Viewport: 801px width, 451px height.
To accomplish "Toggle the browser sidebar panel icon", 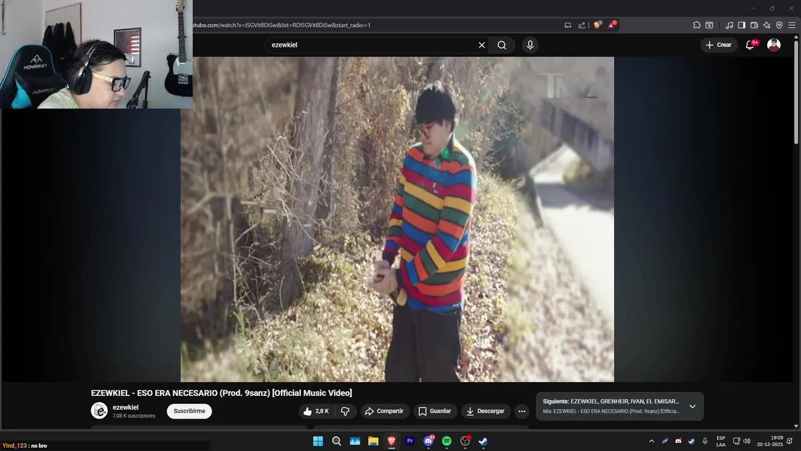I will [x=742, y=25].
